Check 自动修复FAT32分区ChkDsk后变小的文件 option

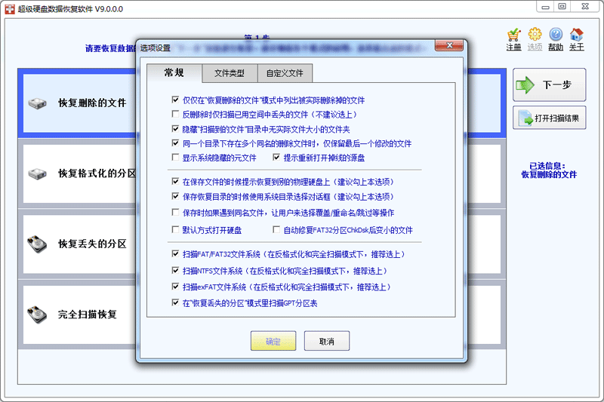(276, 230)
